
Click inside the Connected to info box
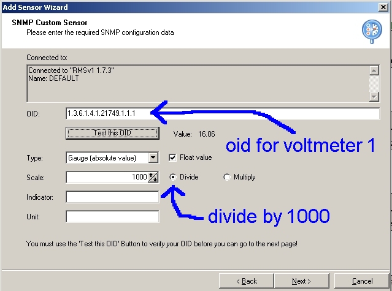196,83
